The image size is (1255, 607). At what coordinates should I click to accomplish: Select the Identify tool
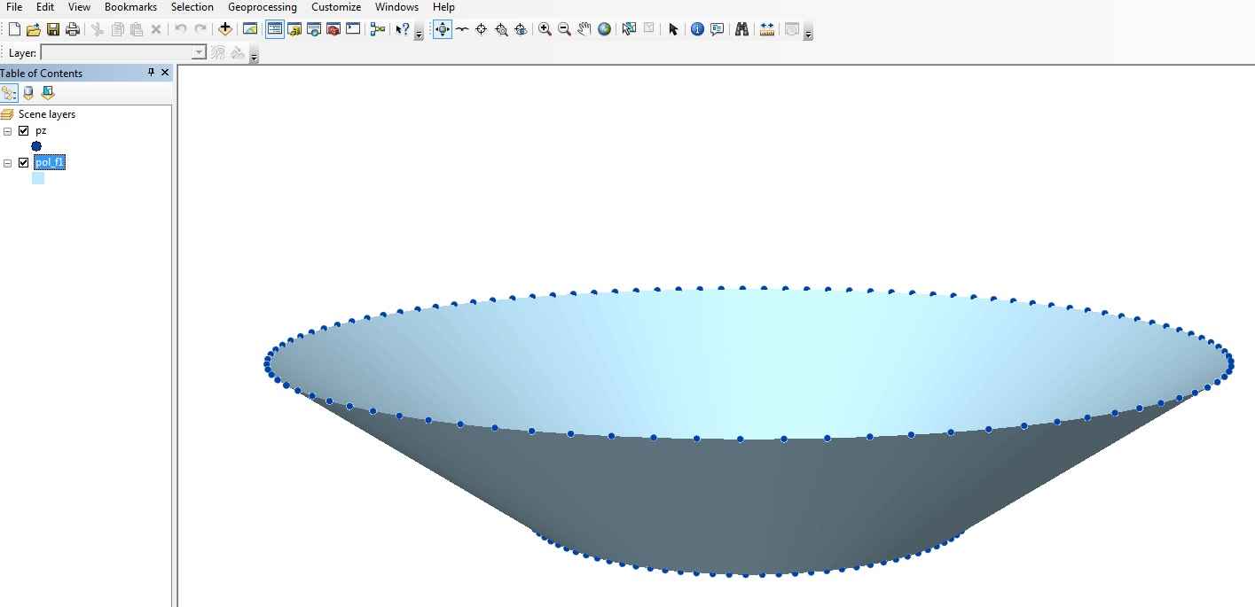tap(697, 29)
